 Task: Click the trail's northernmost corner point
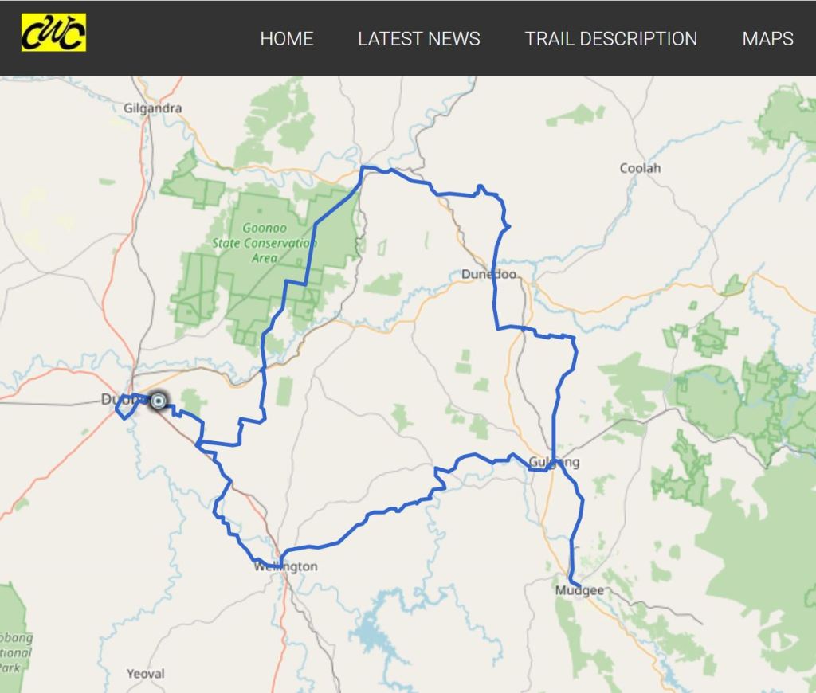tap(363, 167)
